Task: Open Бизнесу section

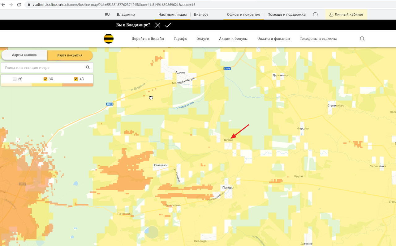Action: (201, 15)
